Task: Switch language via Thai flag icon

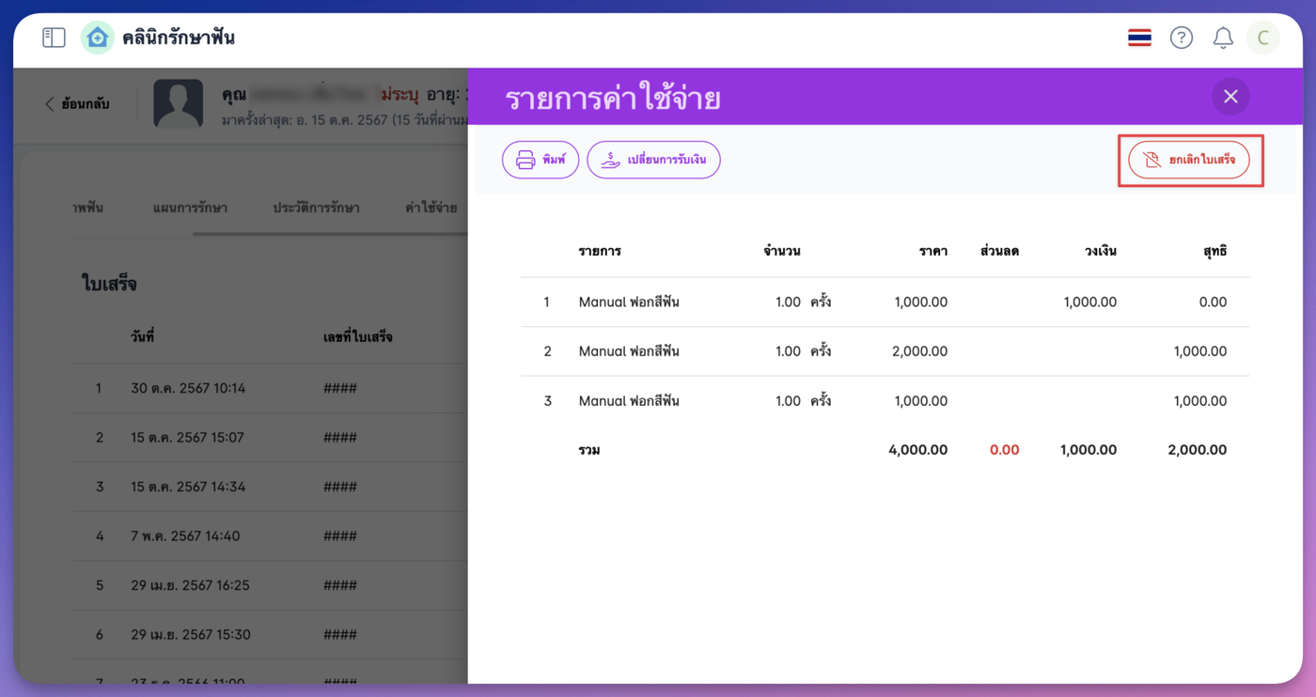Action: 1139,38
